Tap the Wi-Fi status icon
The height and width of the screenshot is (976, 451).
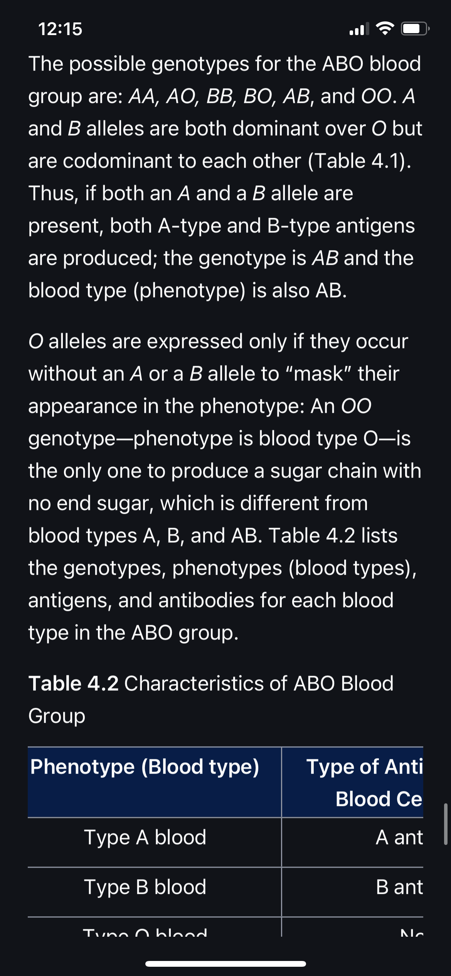pyautogui.click(x=384, y=29)
